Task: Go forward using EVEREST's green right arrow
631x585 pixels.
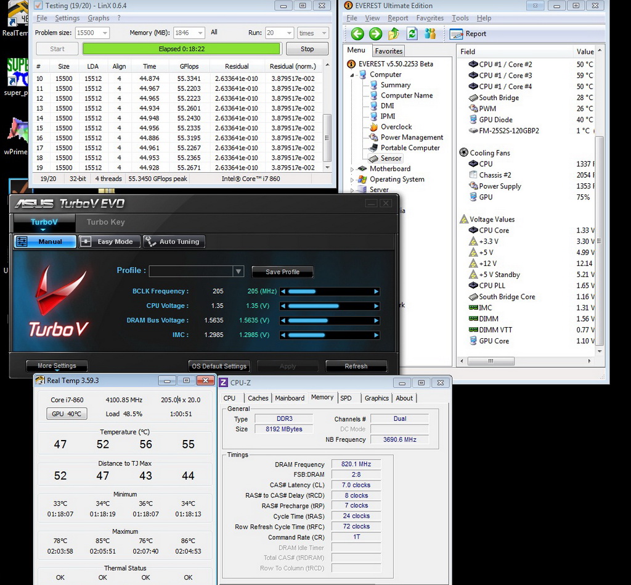Action: 375,34
